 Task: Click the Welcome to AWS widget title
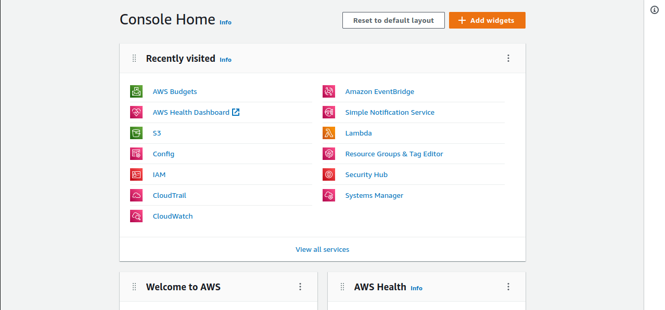[x=183, y=287]
